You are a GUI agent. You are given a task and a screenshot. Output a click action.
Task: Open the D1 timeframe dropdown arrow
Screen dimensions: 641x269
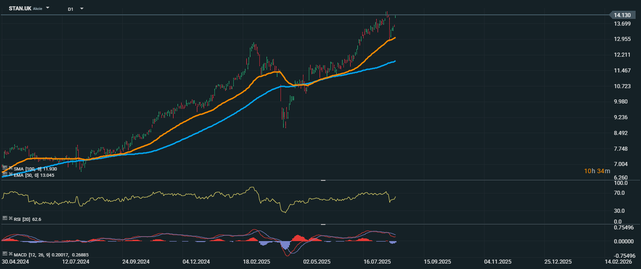[82, 8]
